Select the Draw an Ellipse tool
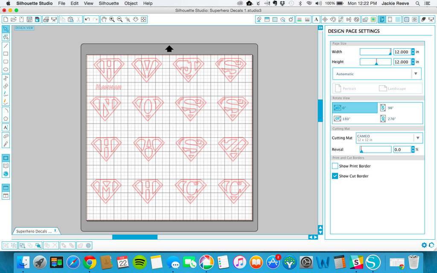437x273 pixels. point(6,69)
